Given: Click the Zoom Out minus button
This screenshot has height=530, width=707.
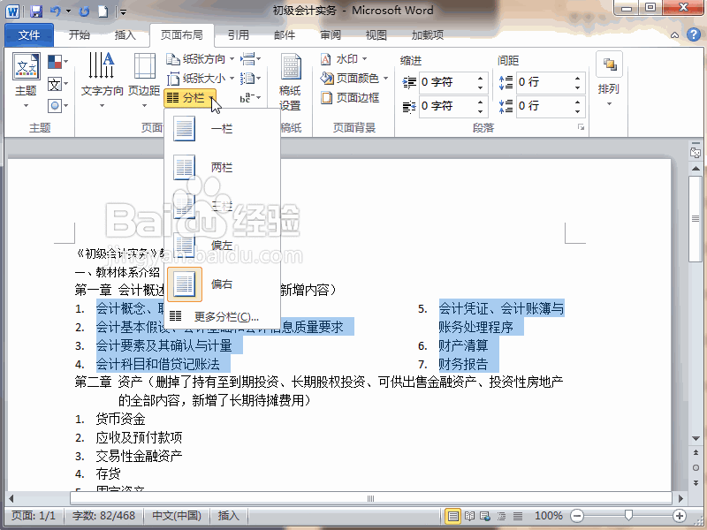Looking at the screenshot, I should pos(577,516).
